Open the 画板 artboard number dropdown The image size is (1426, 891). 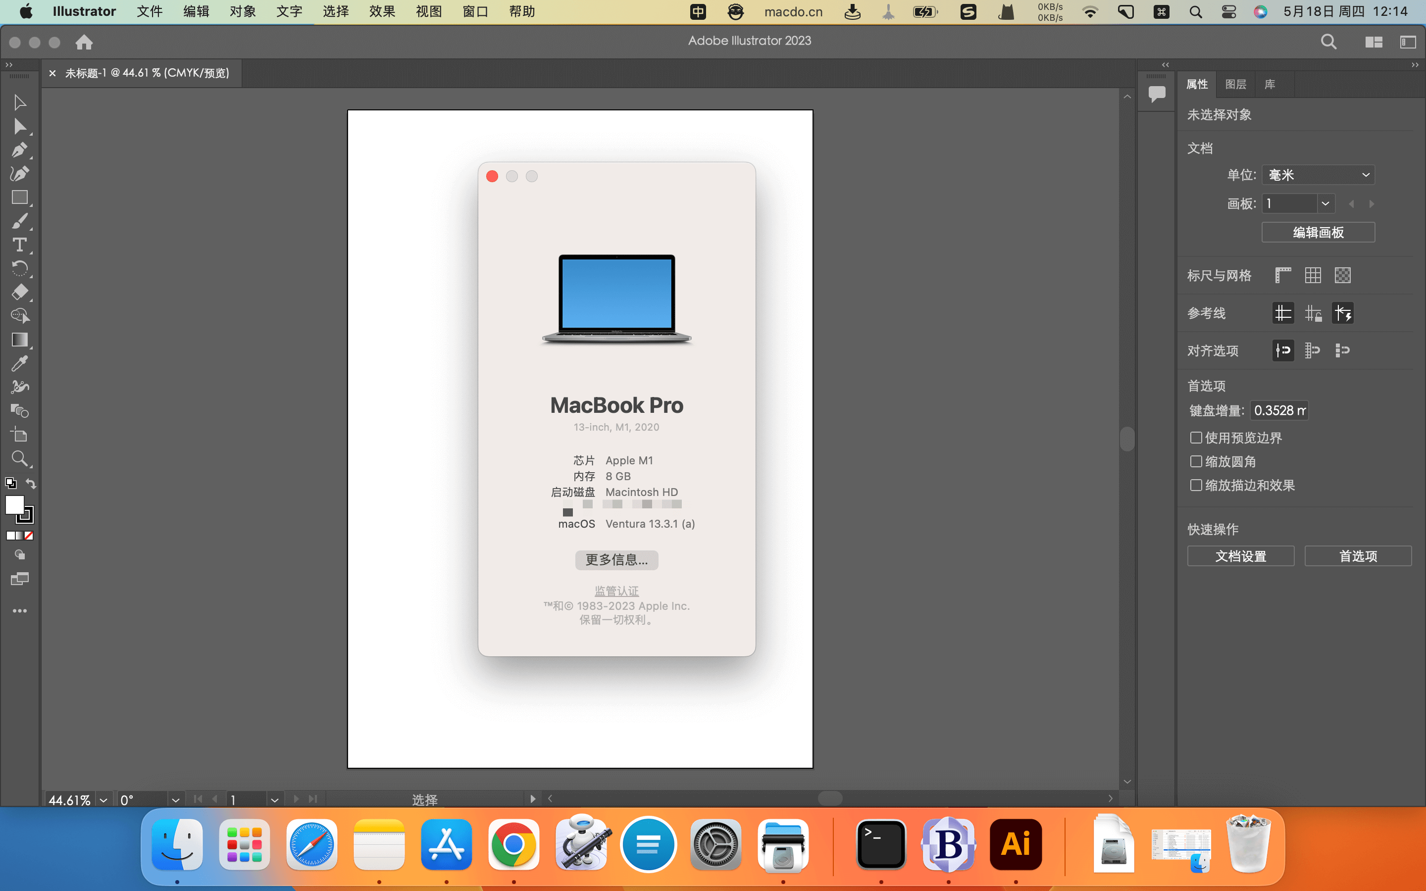point(1325,204)
